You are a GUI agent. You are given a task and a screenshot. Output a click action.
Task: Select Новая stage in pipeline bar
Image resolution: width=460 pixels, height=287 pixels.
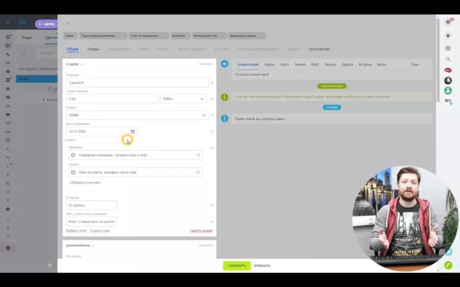pos(70,36)
